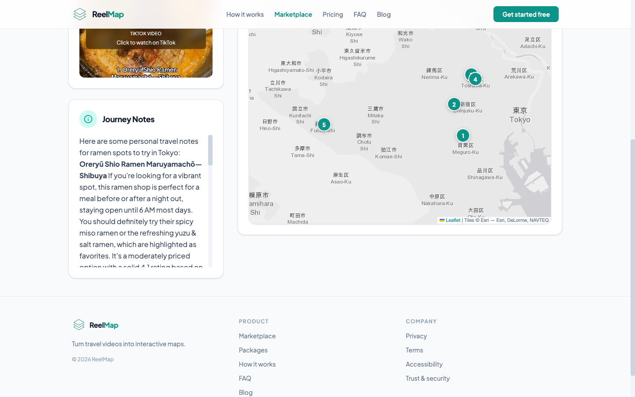The image size is (635, 397).
Task: Open the Accessibility link in footer
Action: [424, 364]
